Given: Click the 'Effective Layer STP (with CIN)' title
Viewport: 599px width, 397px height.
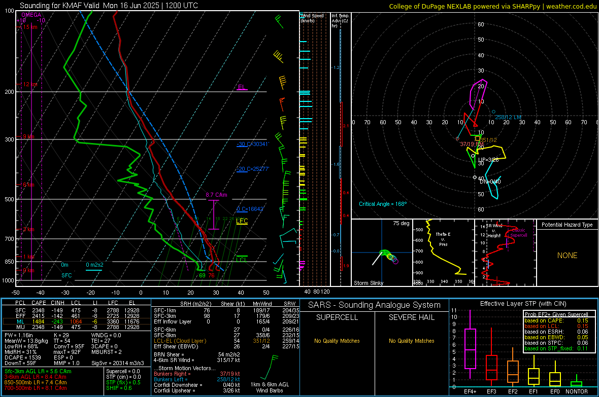Looking at the screenshot, I should click(523, 304).
